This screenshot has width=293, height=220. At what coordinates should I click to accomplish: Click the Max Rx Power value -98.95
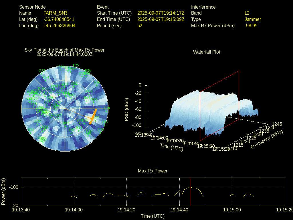pyautogui.click(x=251, y=25)
